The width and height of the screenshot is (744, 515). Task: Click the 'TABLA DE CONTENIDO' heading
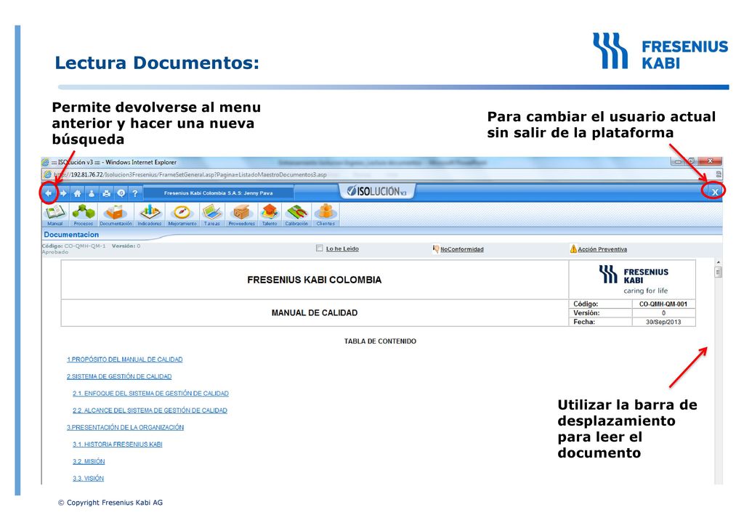click(x=380, y=341)
